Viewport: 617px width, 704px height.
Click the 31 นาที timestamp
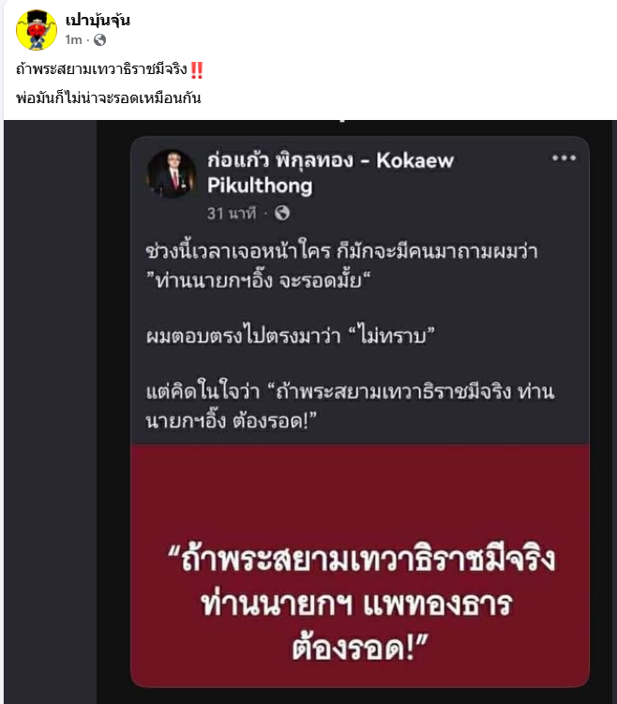(232, 214)
